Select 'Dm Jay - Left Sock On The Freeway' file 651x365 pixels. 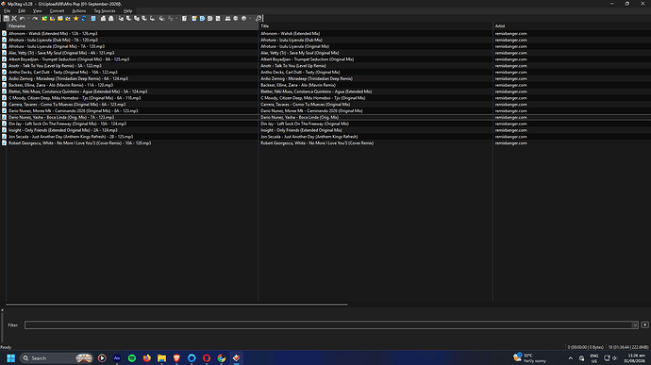tap(67, 124)
